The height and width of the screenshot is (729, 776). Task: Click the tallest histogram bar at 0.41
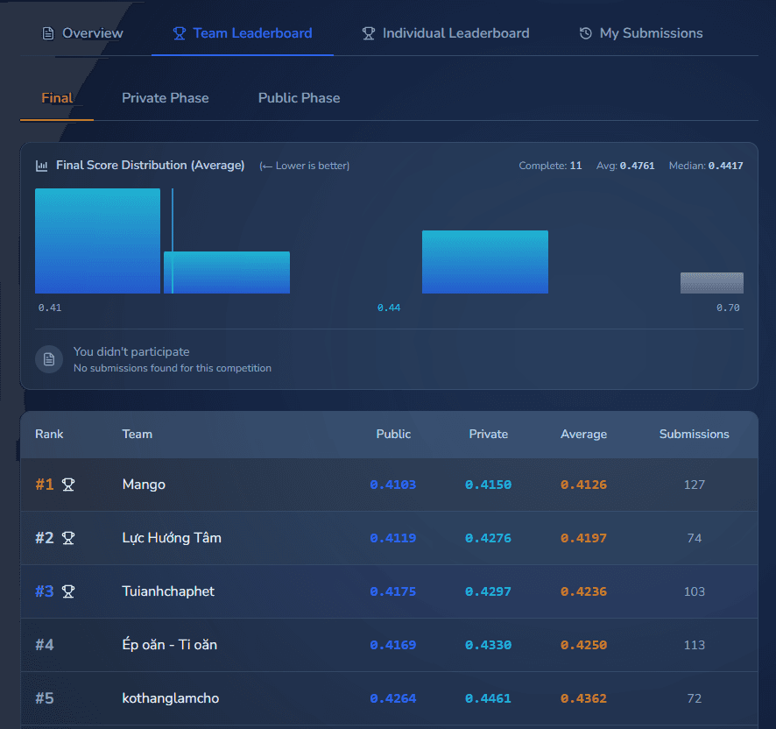(x=97, y=241)
